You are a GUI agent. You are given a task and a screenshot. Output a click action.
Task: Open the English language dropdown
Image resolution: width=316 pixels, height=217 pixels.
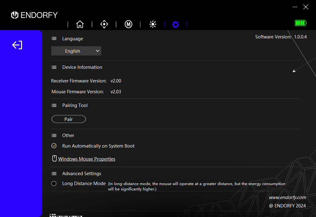pos(76,51)
